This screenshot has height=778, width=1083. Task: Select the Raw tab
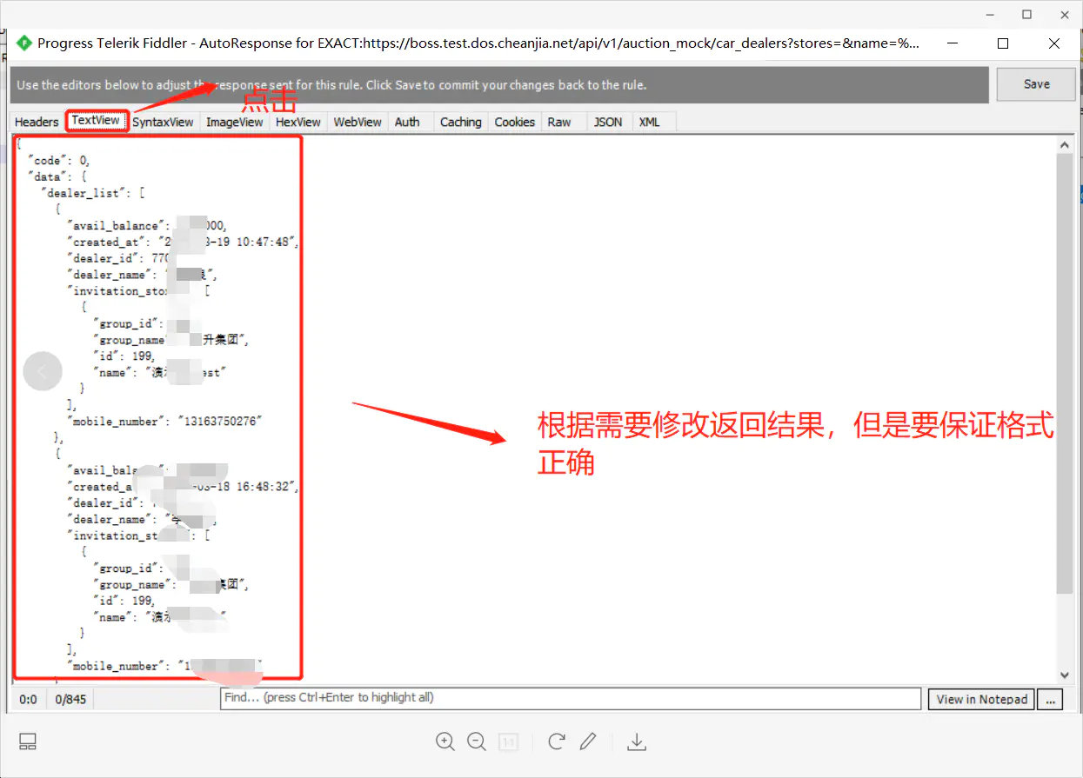[559, 122]
